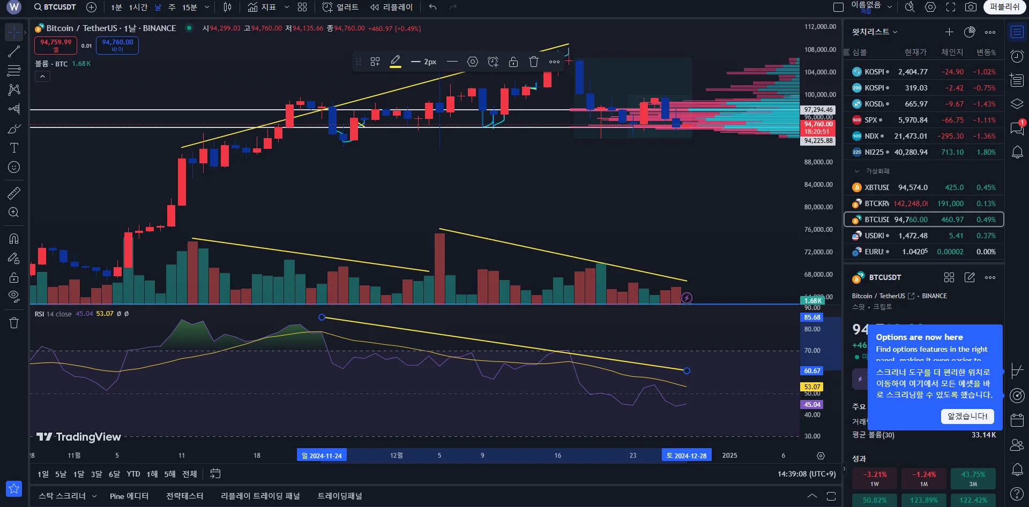Click the 퍼블리쉬 publish button
1029x507 pixels.
(x=1004, y=7)
